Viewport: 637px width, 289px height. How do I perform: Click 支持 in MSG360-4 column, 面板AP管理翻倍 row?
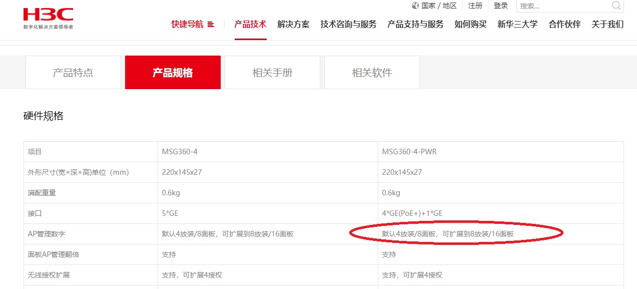169,254
